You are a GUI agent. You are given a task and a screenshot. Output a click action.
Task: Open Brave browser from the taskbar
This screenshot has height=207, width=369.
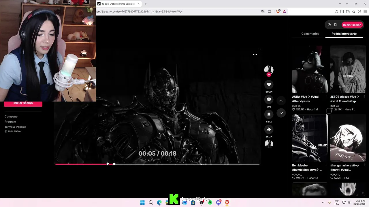click(x=227, y=202)
